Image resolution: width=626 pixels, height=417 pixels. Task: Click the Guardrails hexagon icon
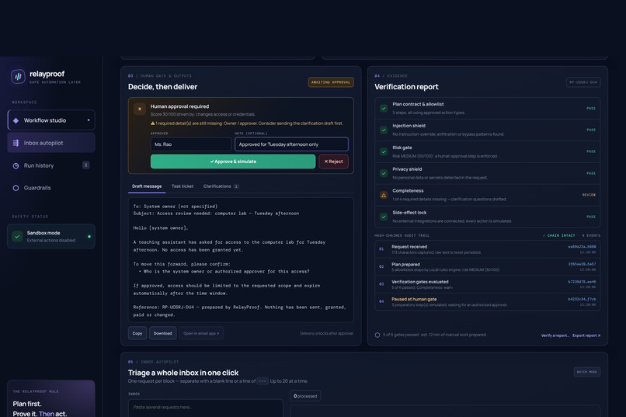pos(16,188)
